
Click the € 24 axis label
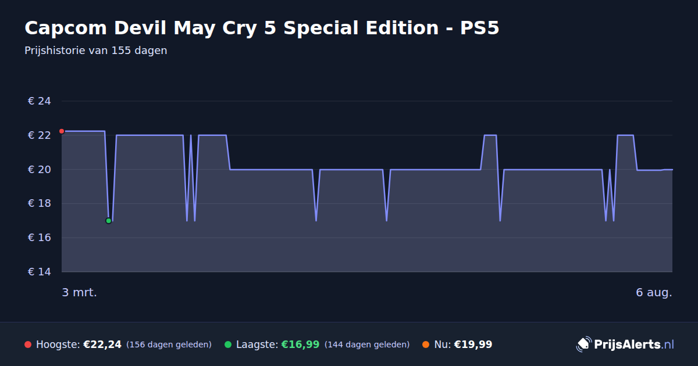coord(40,101)
